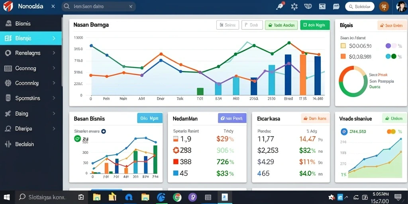Tick the orange checkbox next to S0,0.8.988
The width and height of the screenshot is (408, 204).
[x=343, y=56]
